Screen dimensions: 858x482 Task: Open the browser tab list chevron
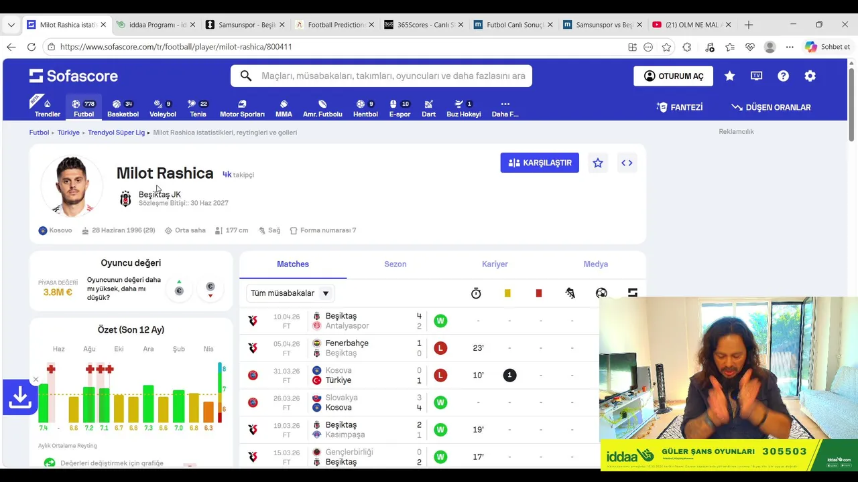(11, 25)
